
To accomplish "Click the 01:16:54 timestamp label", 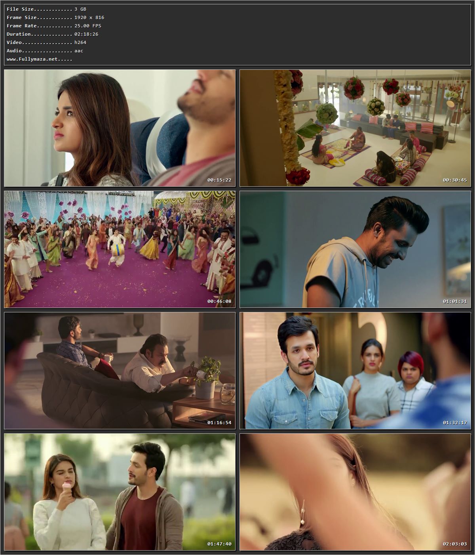I will point(219,423).
